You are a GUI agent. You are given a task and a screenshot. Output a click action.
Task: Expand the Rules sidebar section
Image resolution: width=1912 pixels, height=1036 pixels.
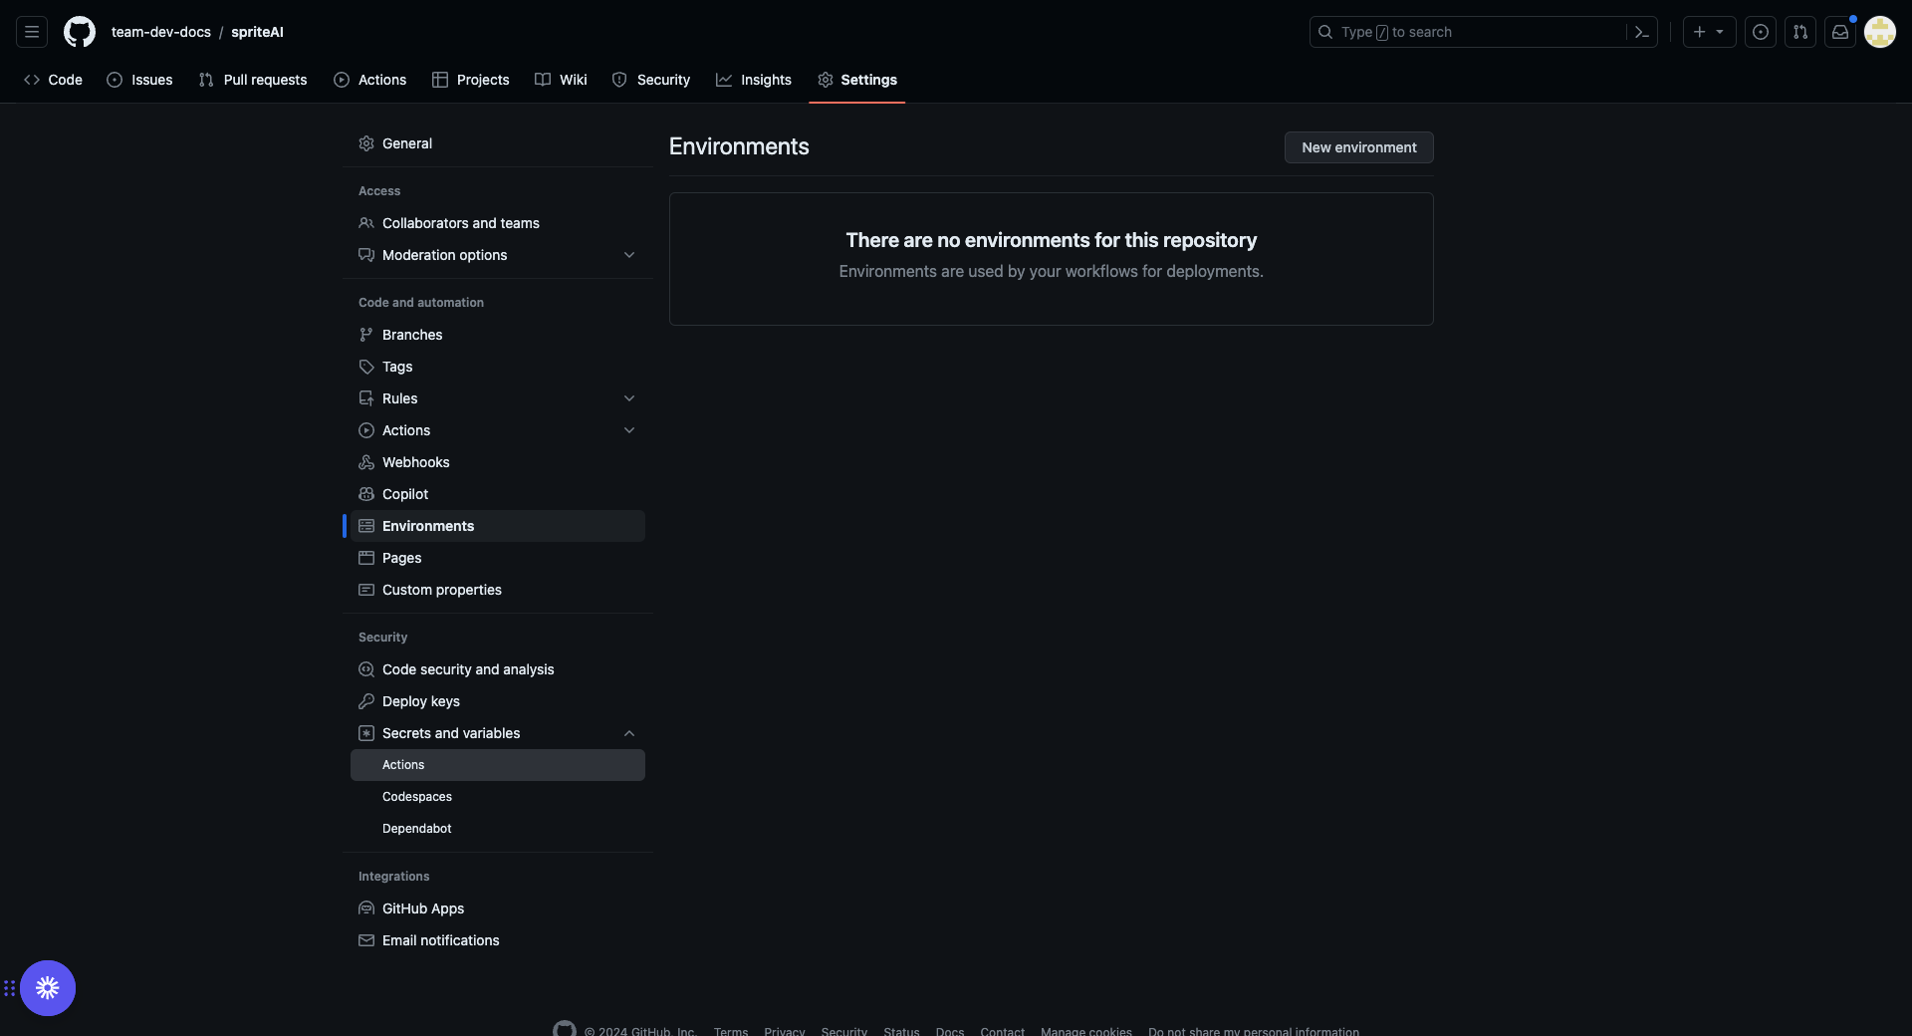pyautogui.click(x=628, y=398)
